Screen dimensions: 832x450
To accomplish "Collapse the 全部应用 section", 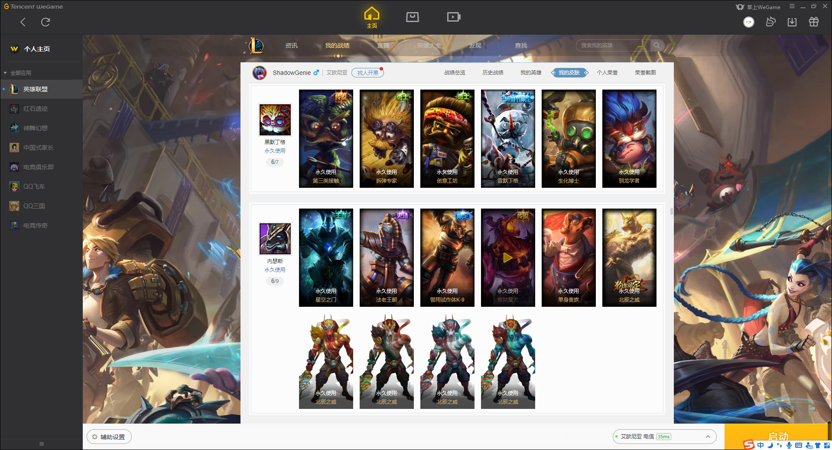I will (x=17, y=73).
